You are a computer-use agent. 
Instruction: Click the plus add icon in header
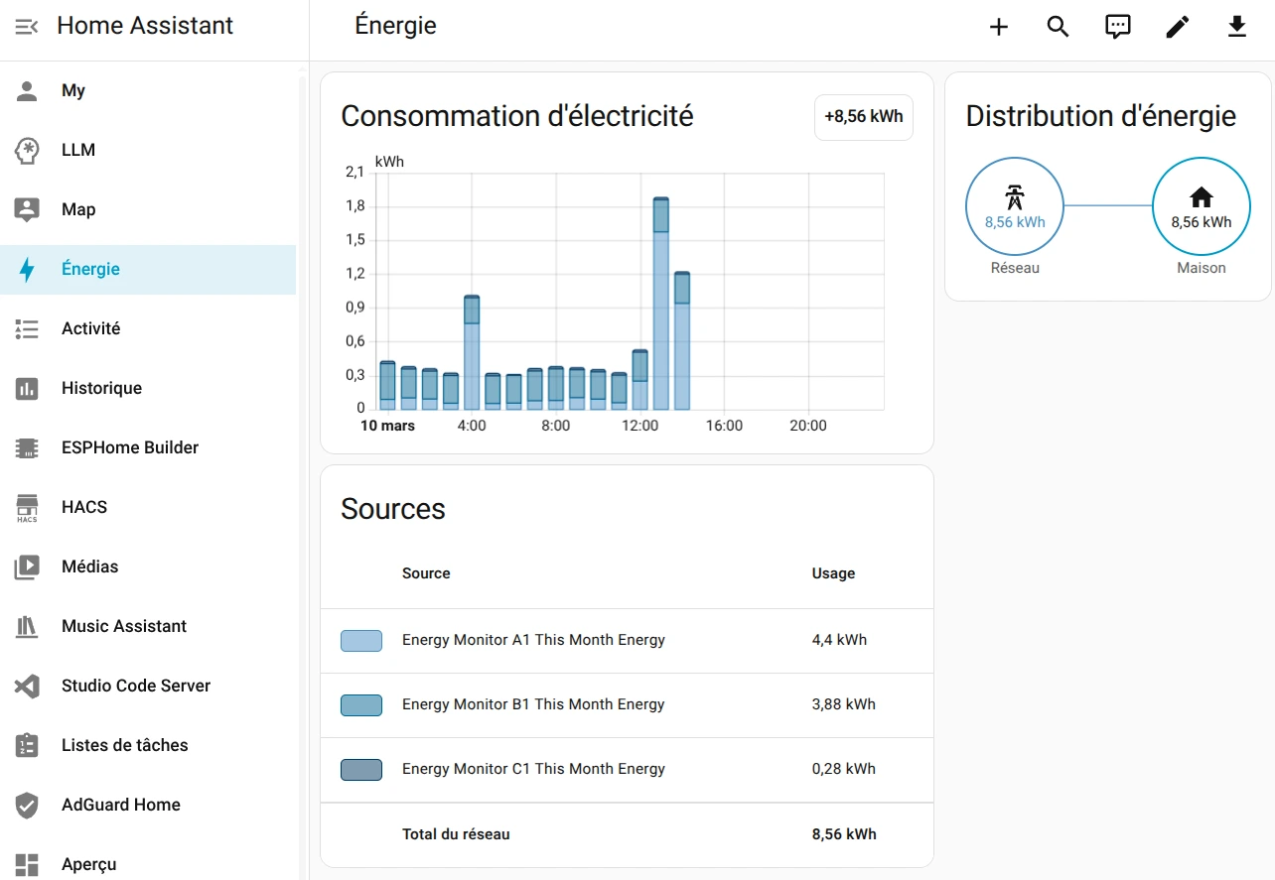(x=999, y=27)
